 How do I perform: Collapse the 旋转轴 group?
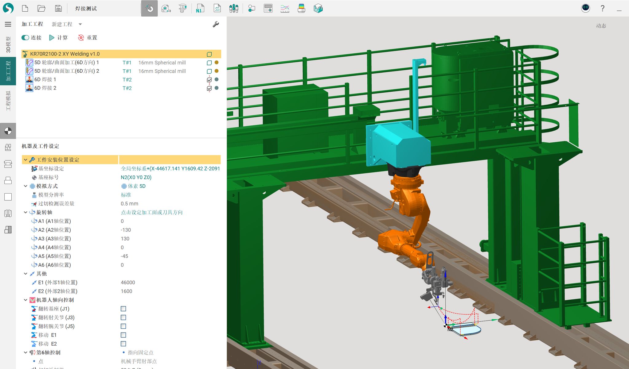(25, 212)
